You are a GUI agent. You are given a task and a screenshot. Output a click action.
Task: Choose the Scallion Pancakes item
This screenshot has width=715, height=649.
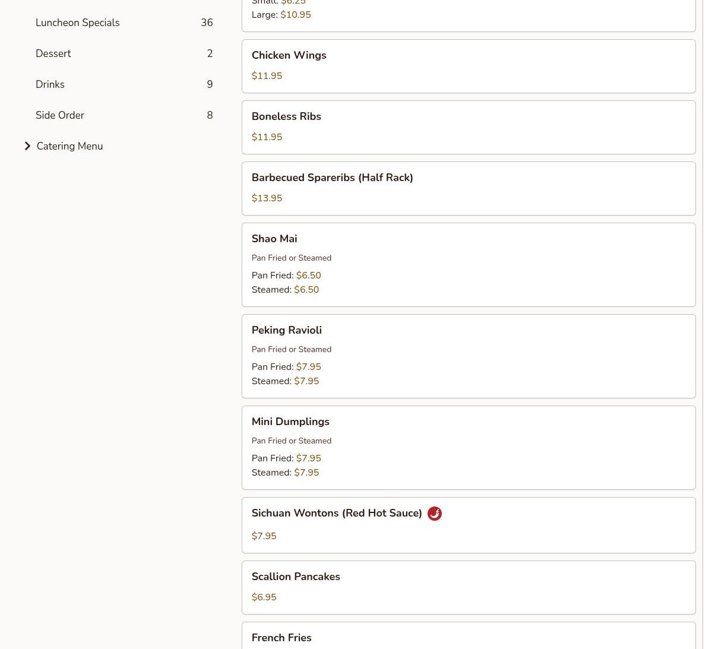tap(295, 577)
